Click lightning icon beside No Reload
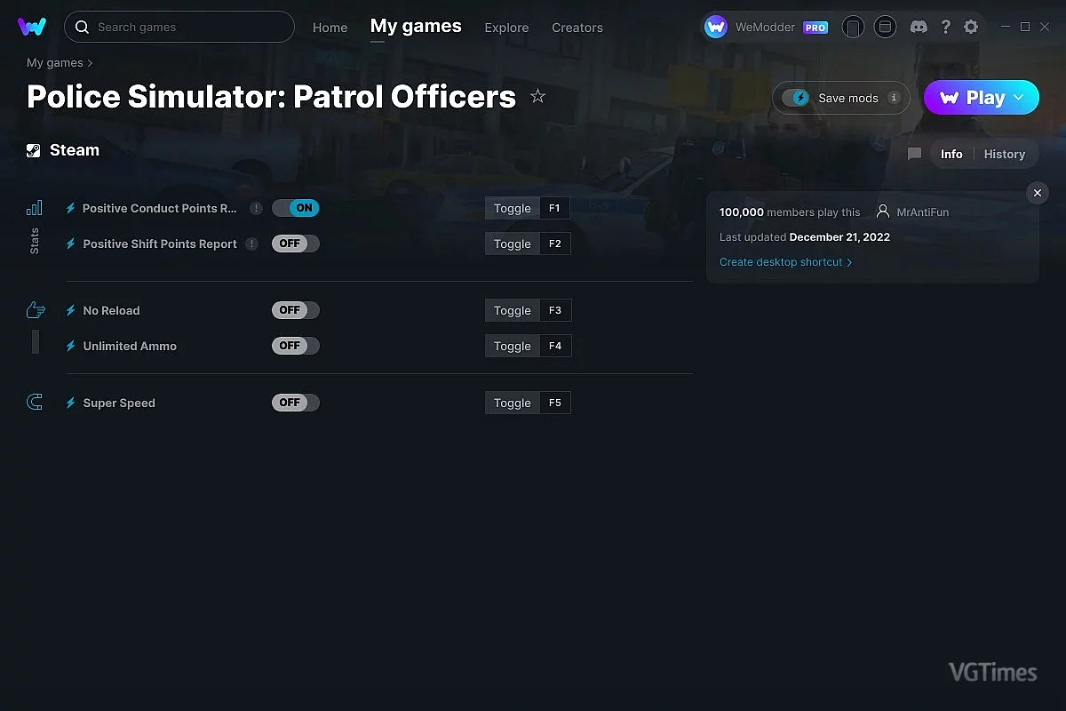1066x711 pixels. tap(71, 310)
